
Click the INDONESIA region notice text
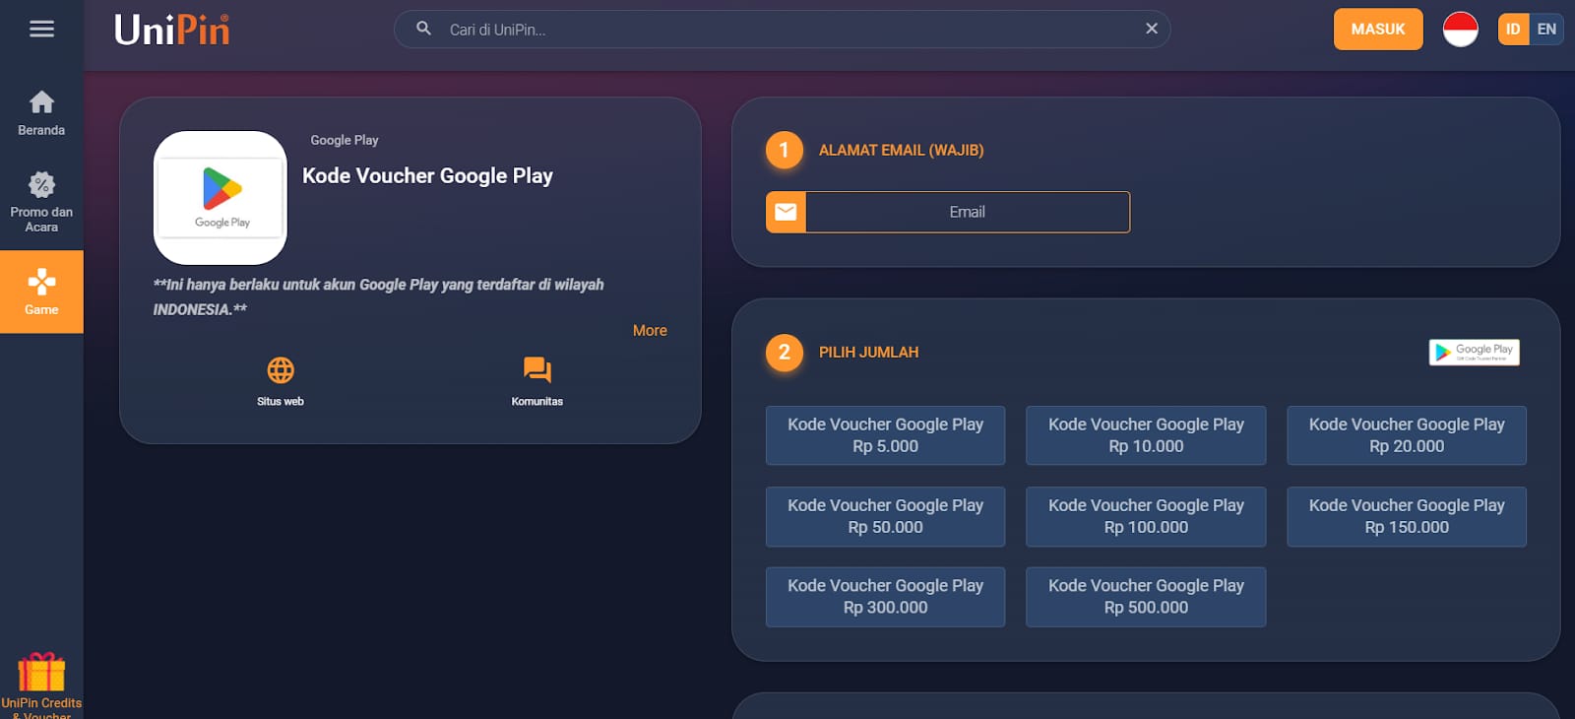tap(379, 296)
